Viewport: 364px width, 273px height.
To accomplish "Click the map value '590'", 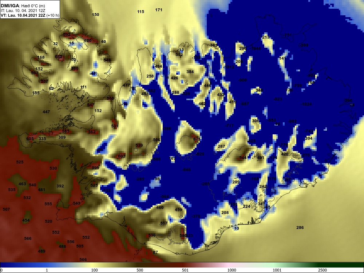I will [x=95, y=168].
